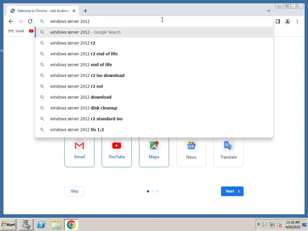Close the Welcome to Chrome tab
The width and height of the screenshot is (308, 231).
tap(74, 11)
